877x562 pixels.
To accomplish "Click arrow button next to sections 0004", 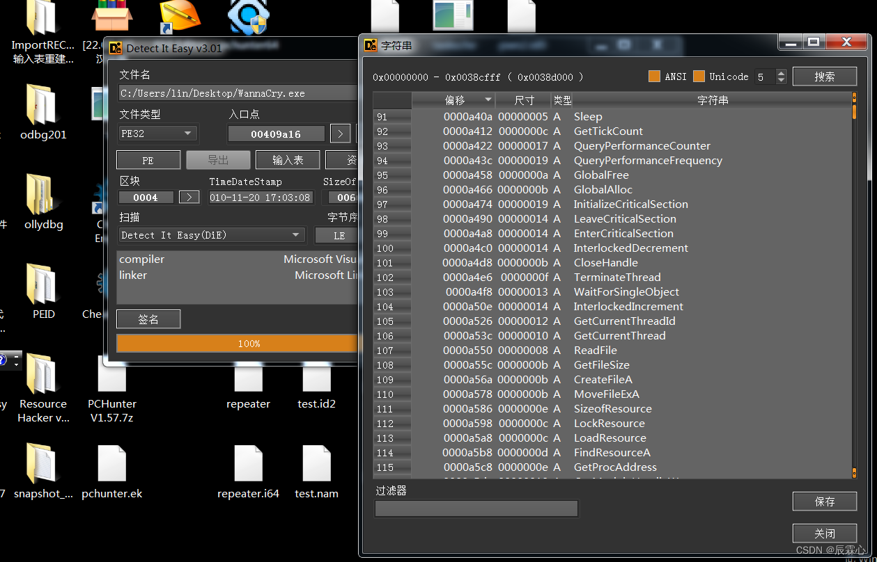I will point(189,198).
